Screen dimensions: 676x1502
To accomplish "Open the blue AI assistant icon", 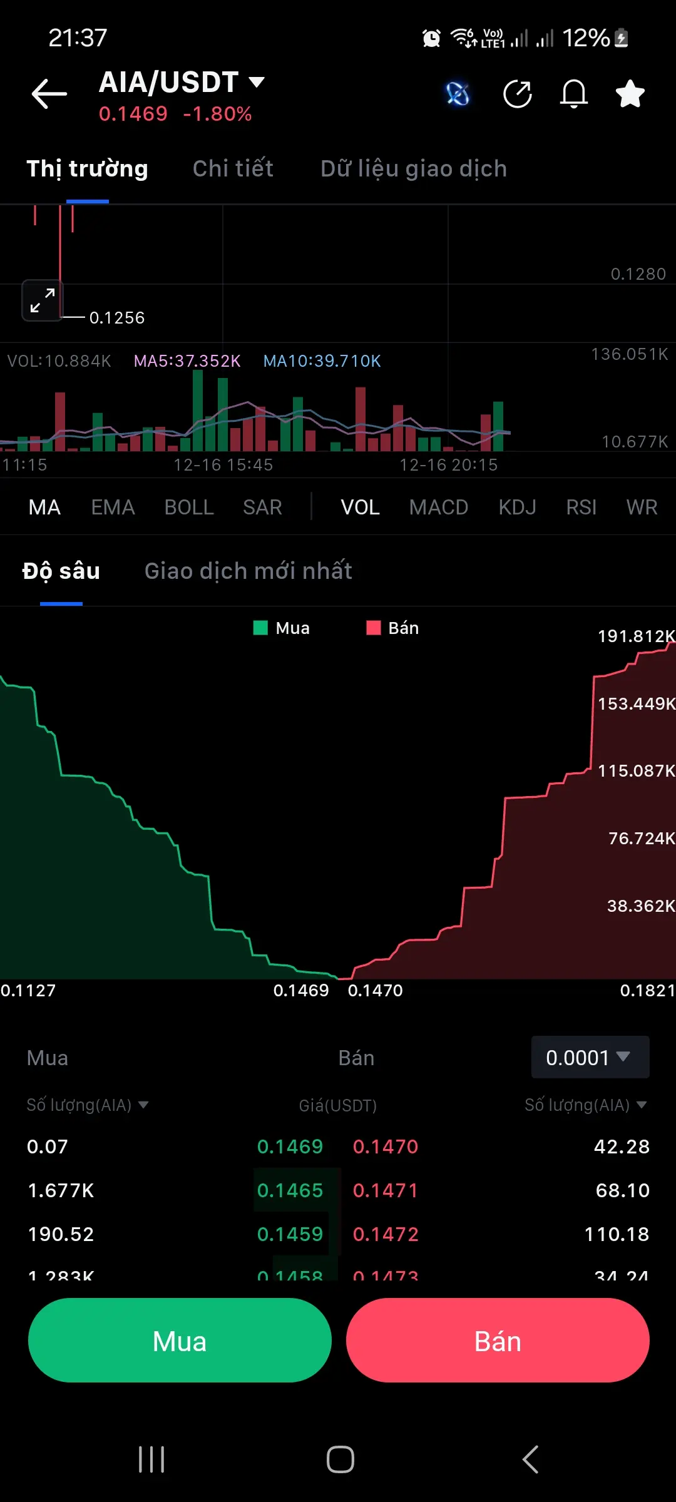I will pyautogui.click(x=458, y=94).
